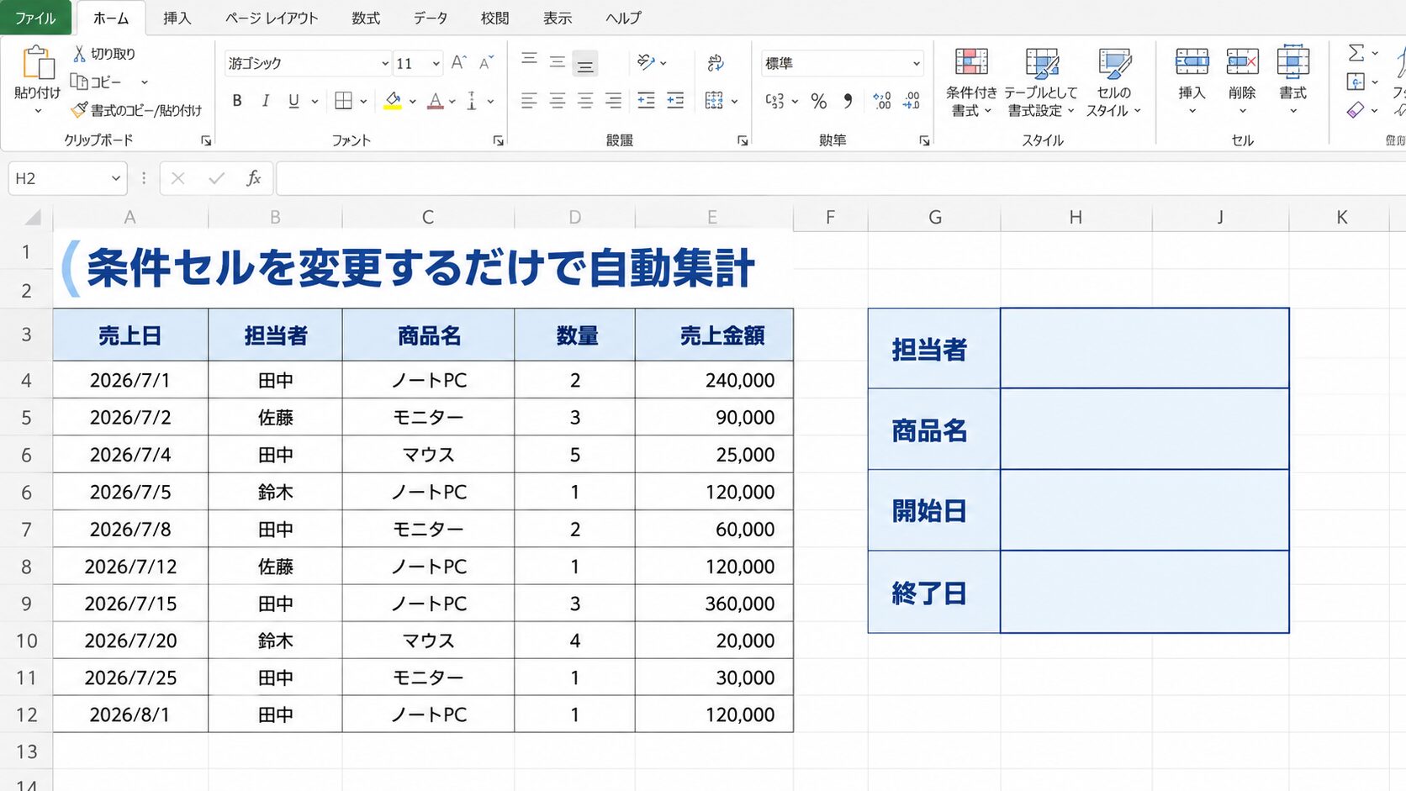Switch to the 数式 tab
Image resolution: width=1406 pixels, height=791 pixels.
coord(366,18)
